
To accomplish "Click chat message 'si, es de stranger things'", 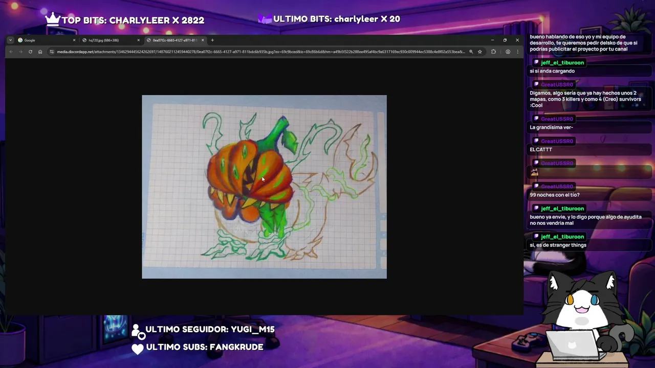I will coord(558,245).
